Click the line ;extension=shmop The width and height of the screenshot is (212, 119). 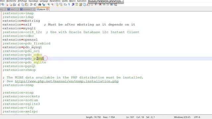19,70
